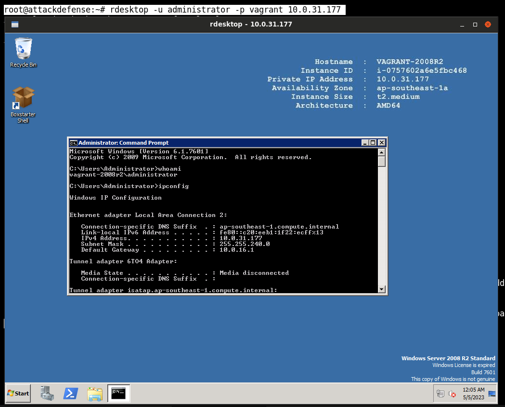
Task: Click 'This copy of Windows is not genuine'
Action: [x=453, y=379]
